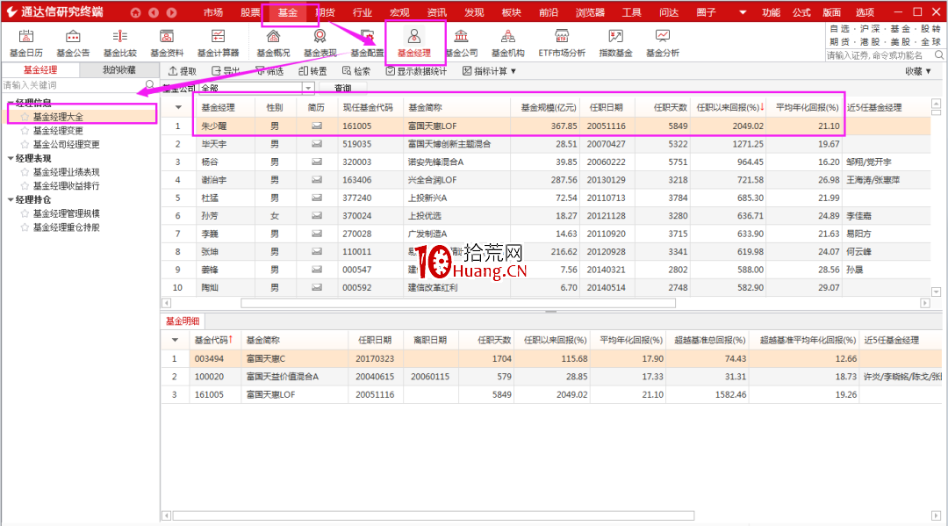The height and width of the screenshot is (526, 948).
Task: Click the 检索 toolbar button
Action: (356, 71)
